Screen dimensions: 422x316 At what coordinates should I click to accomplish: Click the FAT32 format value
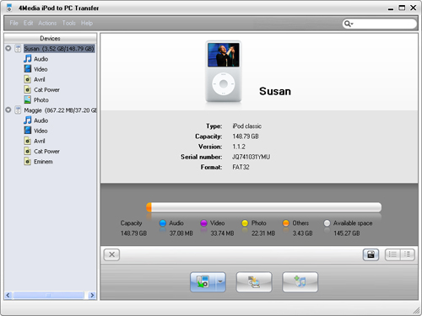point(241,167)
